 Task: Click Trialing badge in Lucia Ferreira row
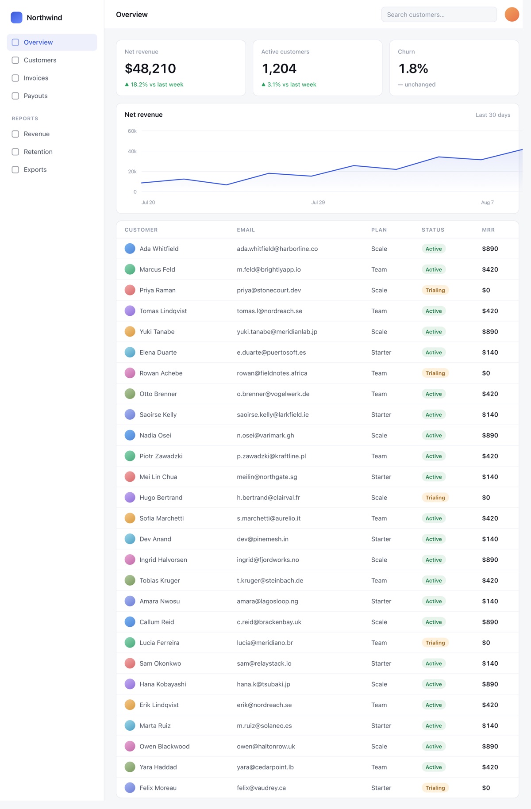[x=435, y=643]
